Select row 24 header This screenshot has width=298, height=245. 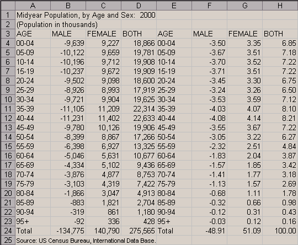click(x=8, y=231)
